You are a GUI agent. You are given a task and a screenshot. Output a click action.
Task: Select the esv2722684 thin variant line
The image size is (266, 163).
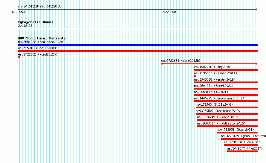point(209,64)
